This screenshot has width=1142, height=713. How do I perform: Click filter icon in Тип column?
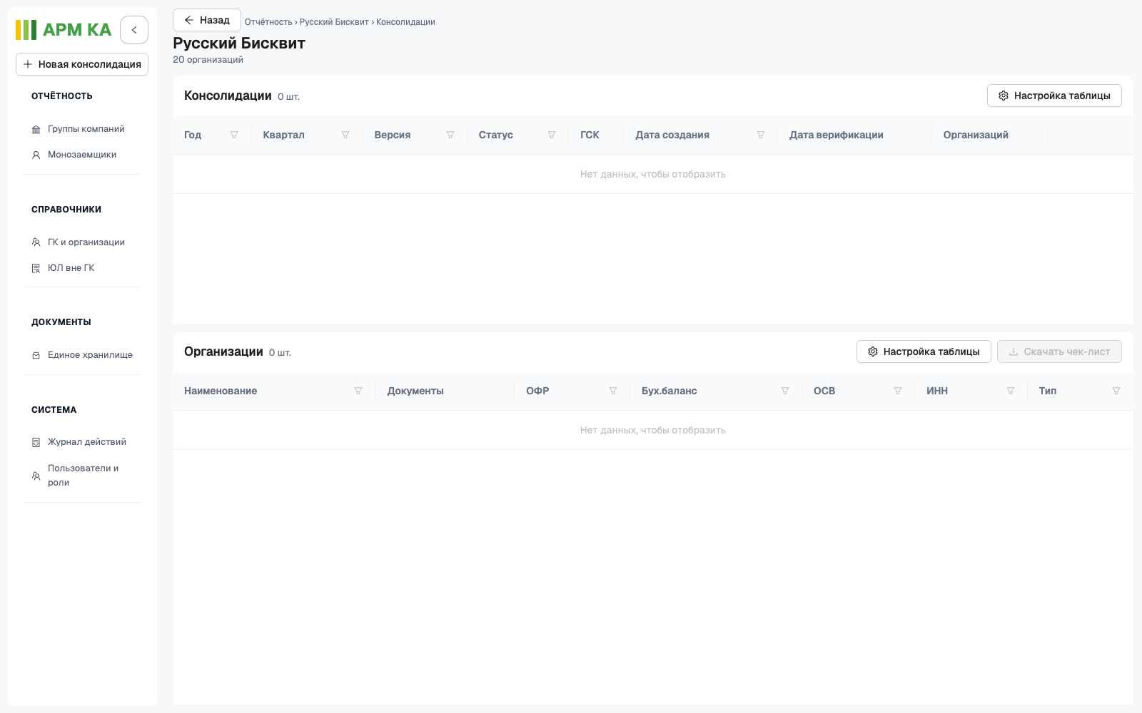[x=1116, y=391]
